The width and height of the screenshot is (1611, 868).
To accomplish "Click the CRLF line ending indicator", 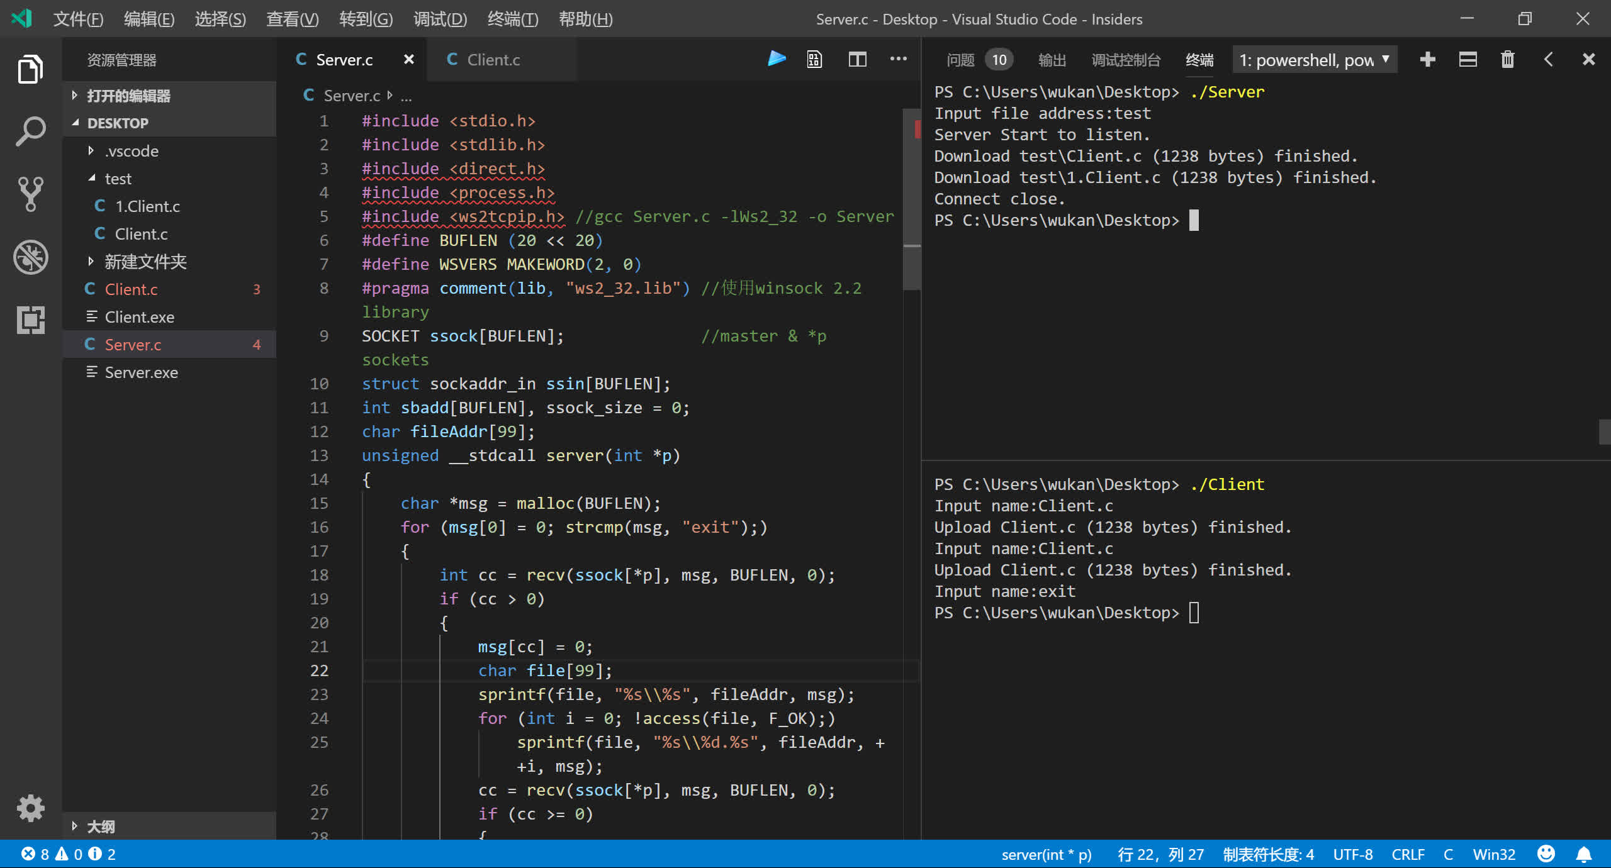I will pyautogui.click(x=1408, y=854).
